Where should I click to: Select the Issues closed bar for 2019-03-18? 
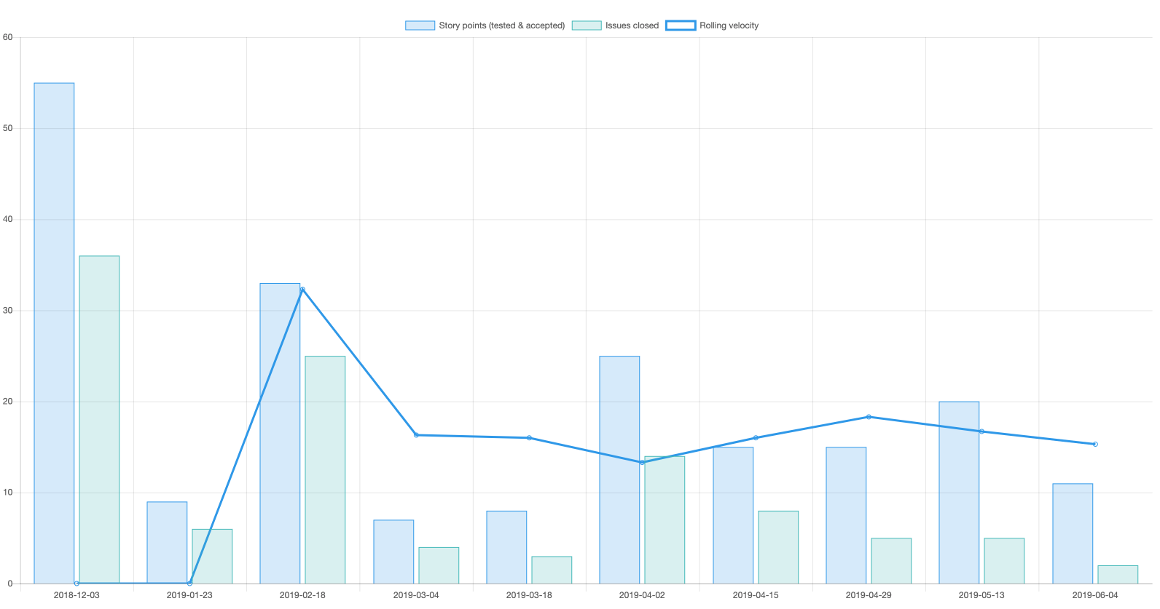click(x=552, y=570)
